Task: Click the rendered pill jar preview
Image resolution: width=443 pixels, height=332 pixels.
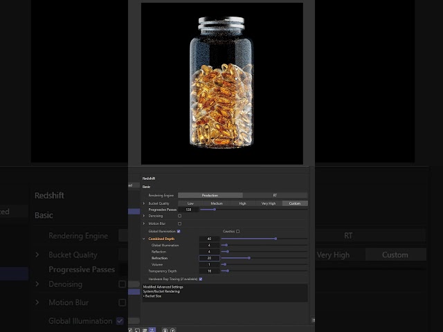Action: point(222,84)
